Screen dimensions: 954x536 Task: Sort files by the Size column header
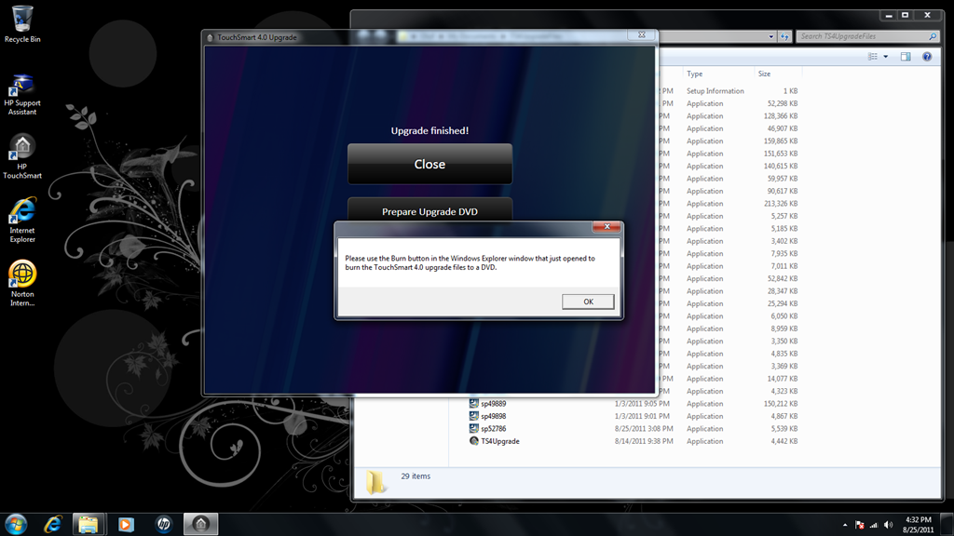[x=778, y=74]
